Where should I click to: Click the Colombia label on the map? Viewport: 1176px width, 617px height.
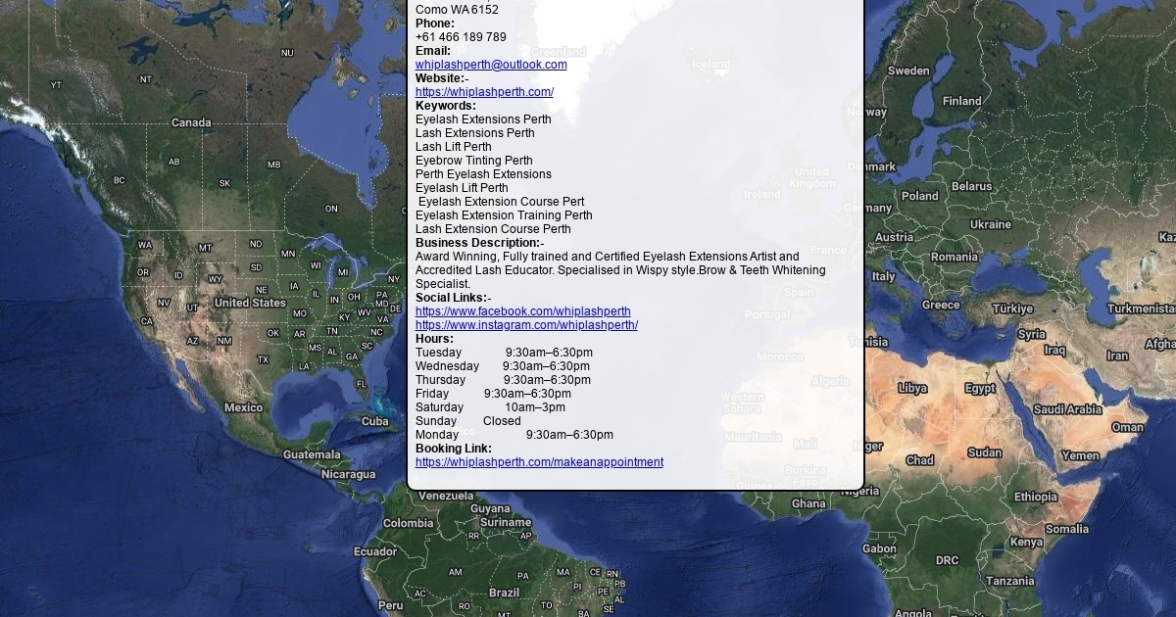tap(408, 523)
